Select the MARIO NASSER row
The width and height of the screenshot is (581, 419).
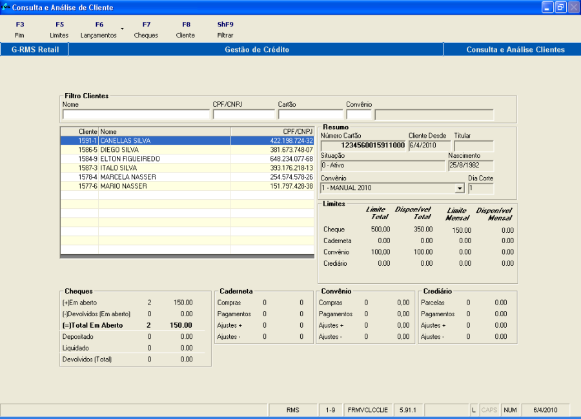(187, 186)
